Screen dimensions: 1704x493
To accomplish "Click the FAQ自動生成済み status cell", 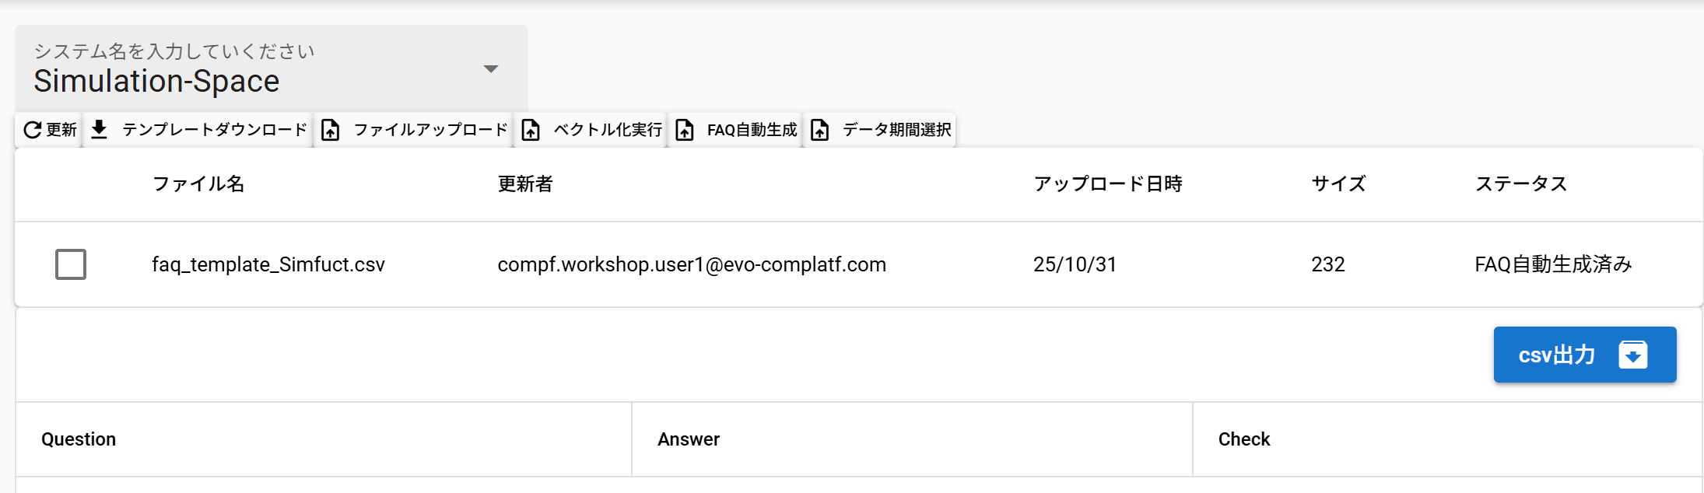I will (x=1553, y=264).
